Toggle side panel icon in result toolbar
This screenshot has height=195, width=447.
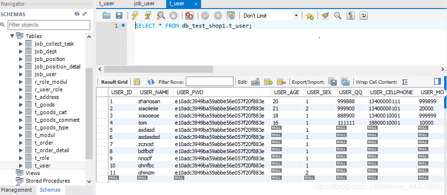(437, 81)
